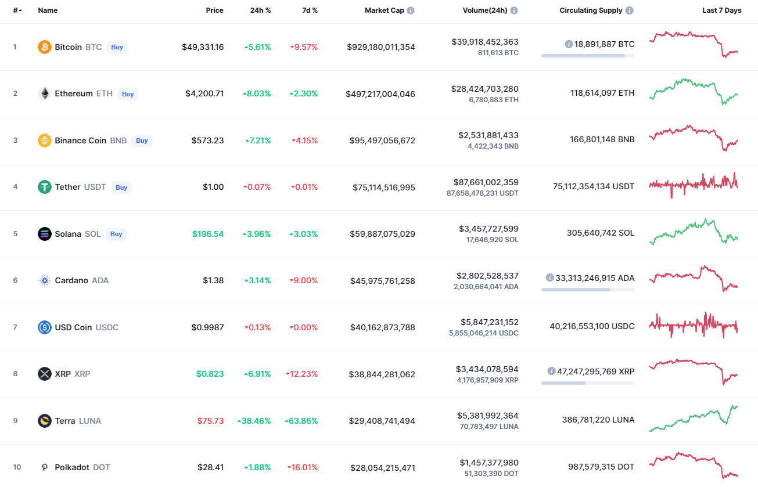Click the Buy button next to Tether
The image size is (758, 487).
pyautogui.click(x=121, y=187)
